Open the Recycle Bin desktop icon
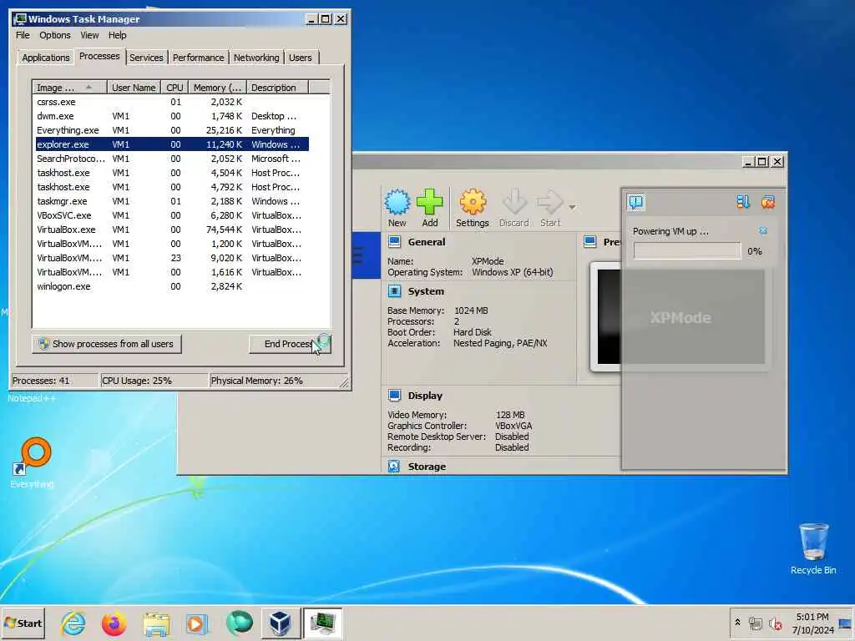 tap(813, 548)
